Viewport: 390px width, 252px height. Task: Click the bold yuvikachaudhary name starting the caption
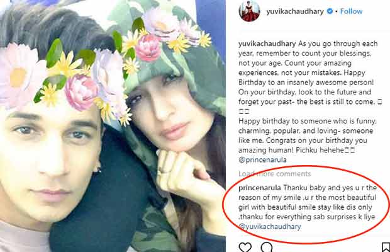click(x=267, y=44)
